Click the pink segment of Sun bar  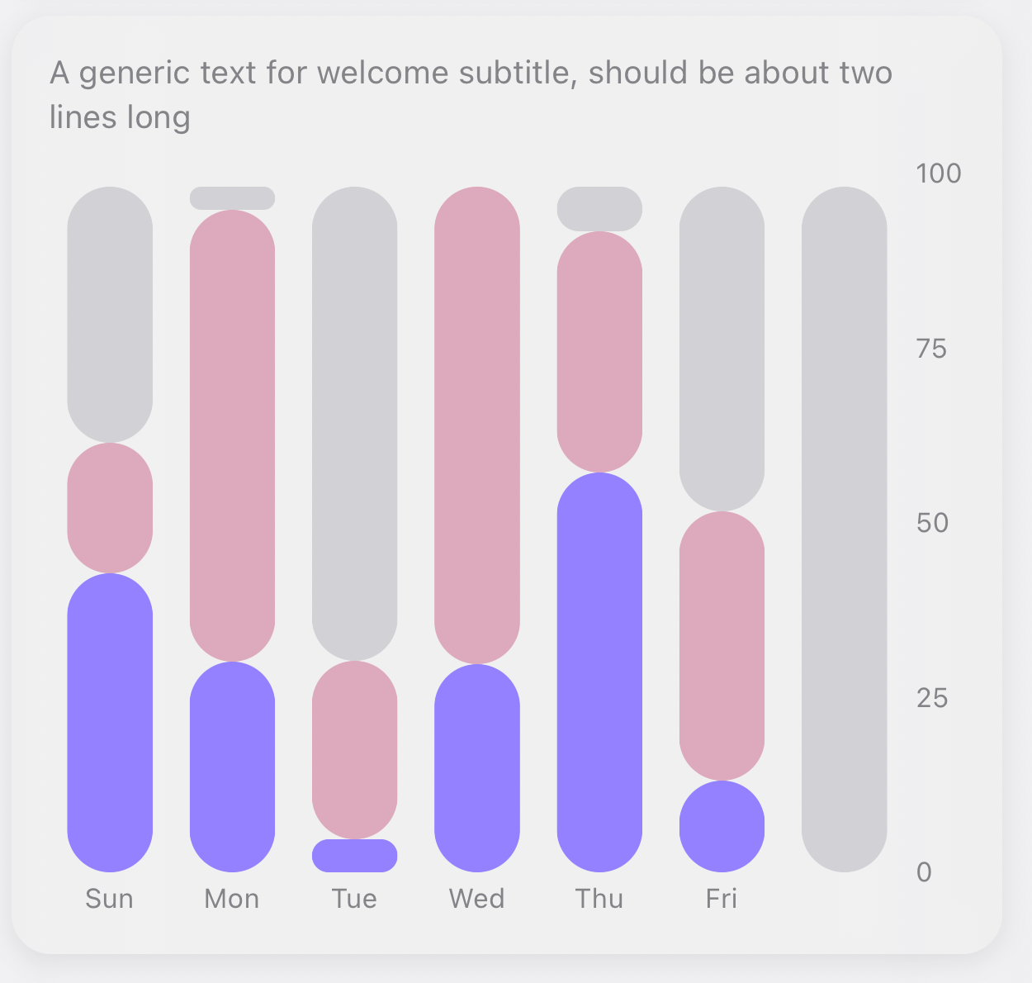click(110, 507)
